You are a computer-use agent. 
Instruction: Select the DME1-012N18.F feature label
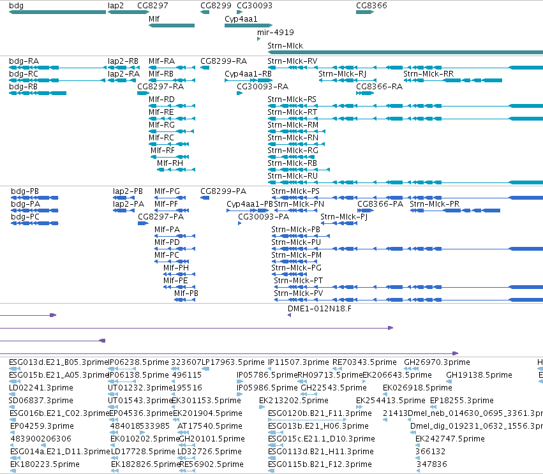tap(320, 309)
